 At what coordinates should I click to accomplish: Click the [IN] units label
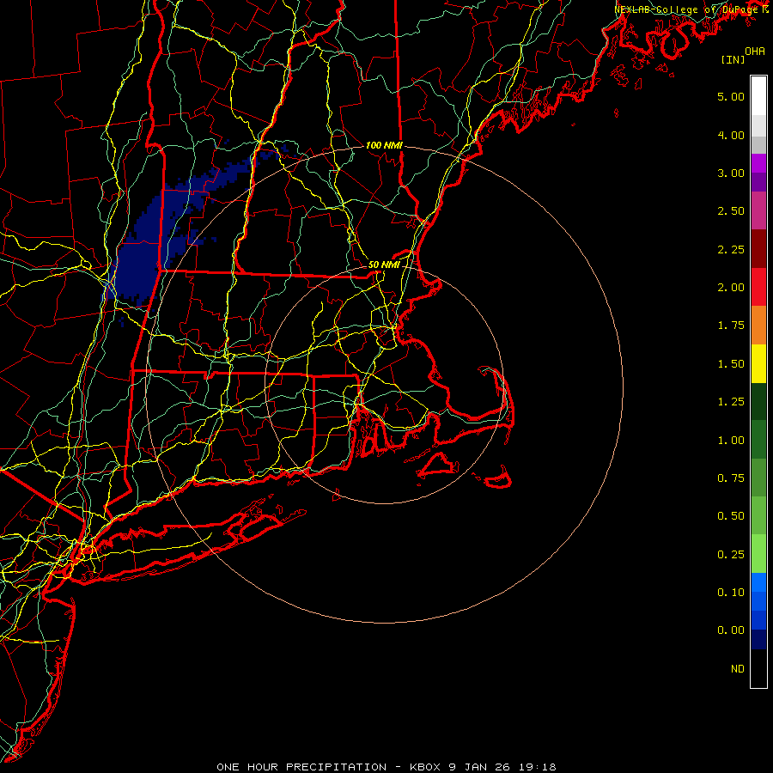(733, 59)
